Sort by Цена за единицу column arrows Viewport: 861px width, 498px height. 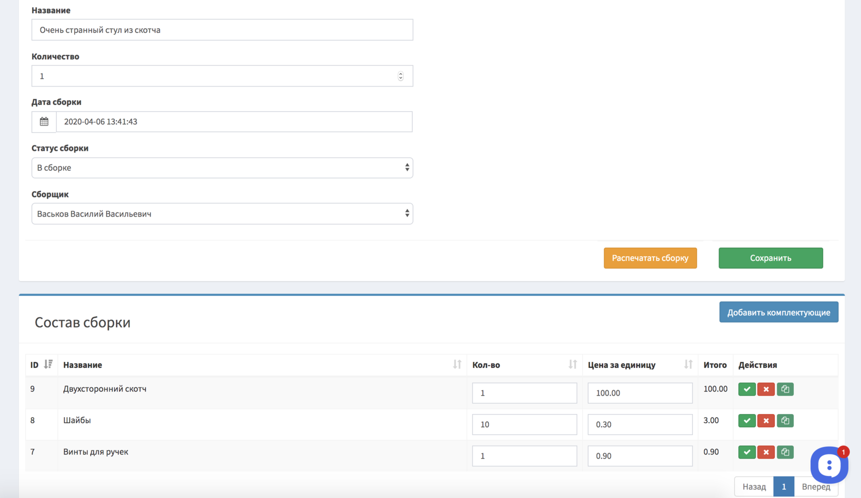pyautogui.click(x=688, y=364)
